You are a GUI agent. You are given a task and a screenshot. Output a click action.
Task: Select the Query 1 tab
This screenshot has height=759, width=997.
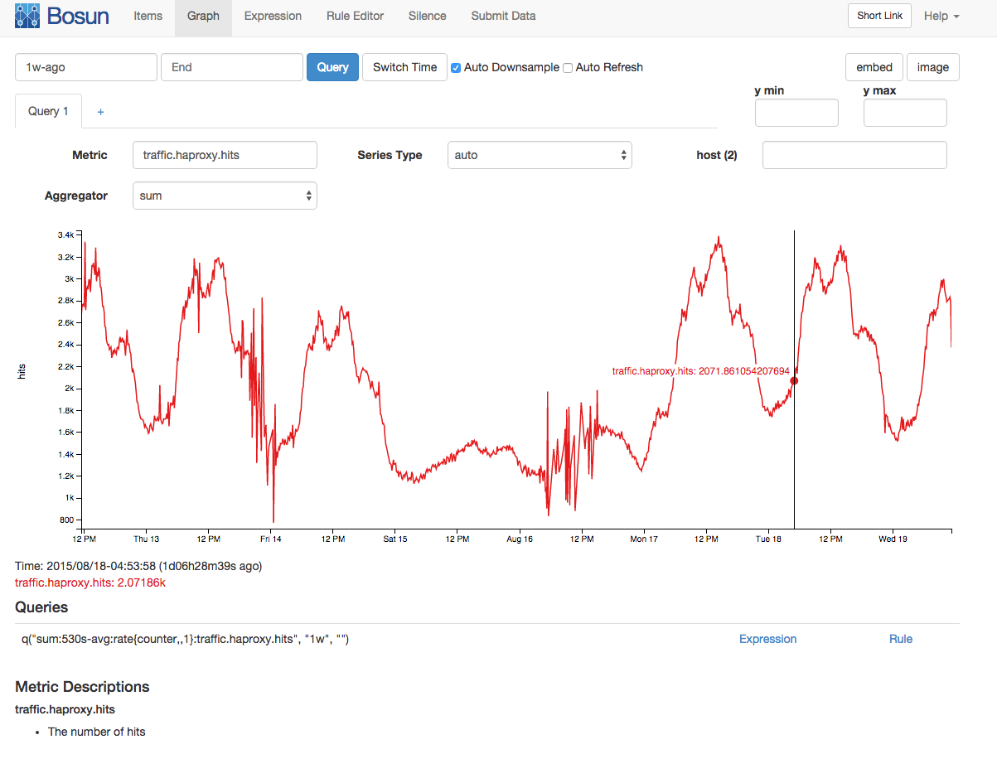49,111
